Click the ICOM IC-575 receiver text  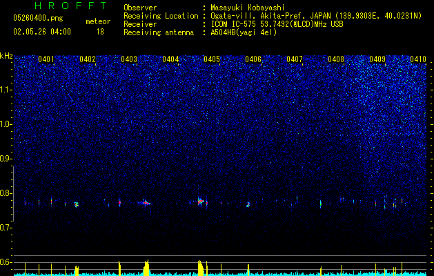pos(277,24)
